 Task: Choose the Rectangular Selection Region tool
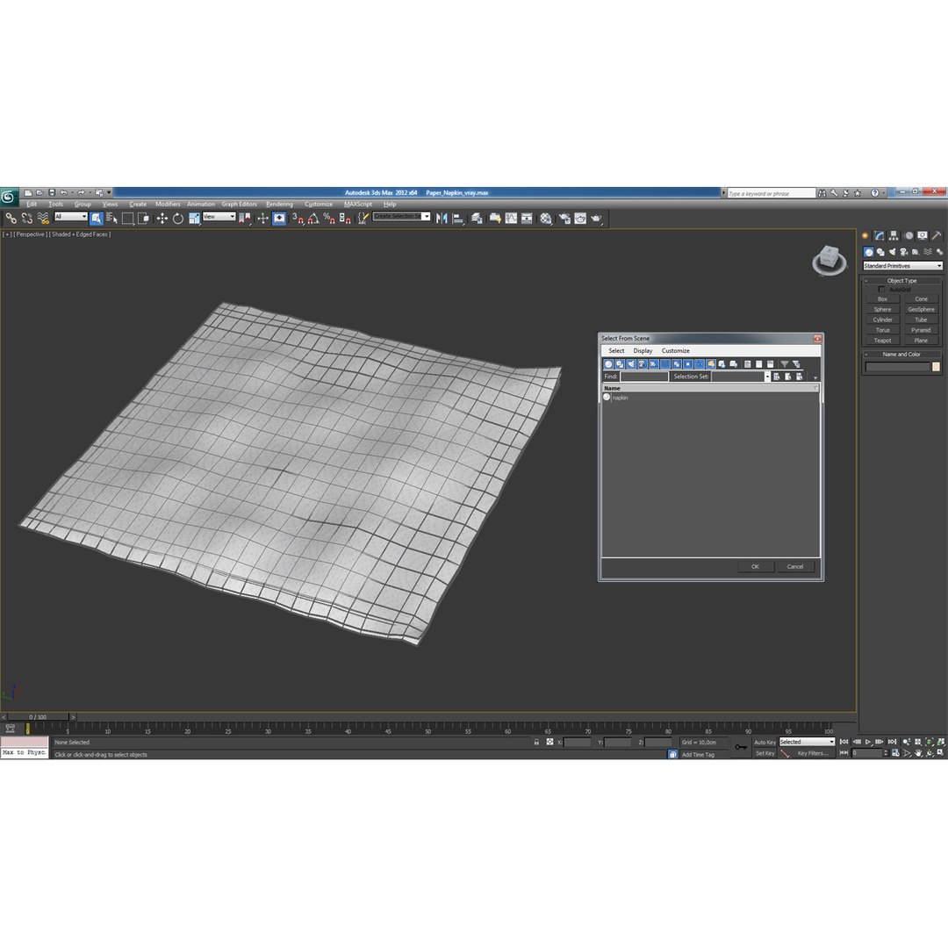(x=127, y=219)
